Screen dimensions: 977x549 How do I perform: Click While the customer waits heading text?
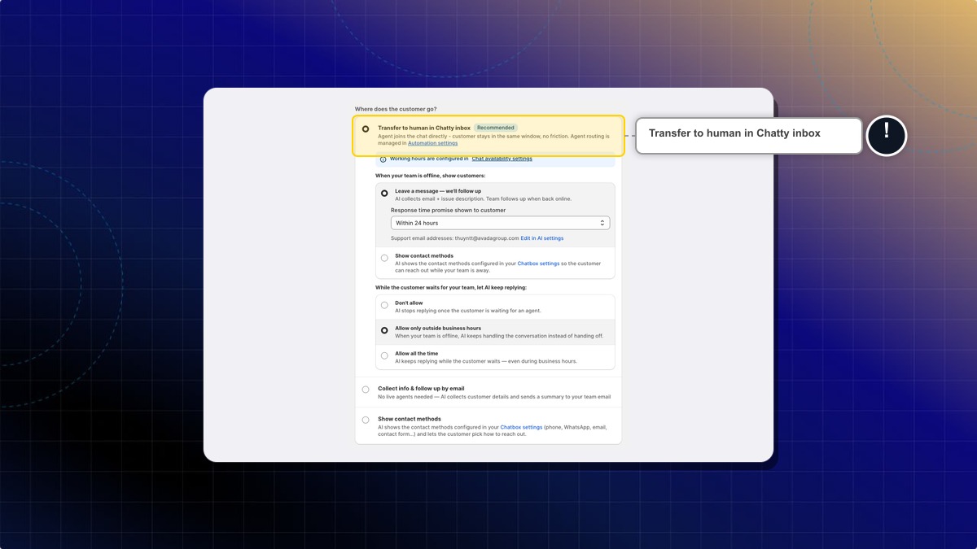click(x=451, y=287)
